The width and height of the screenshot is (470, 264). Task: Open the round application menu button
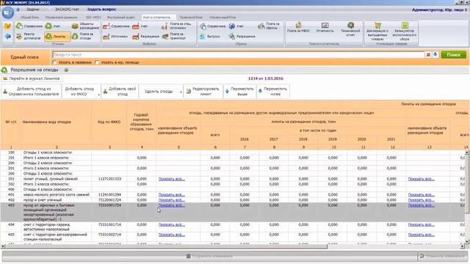coord(8,12)
